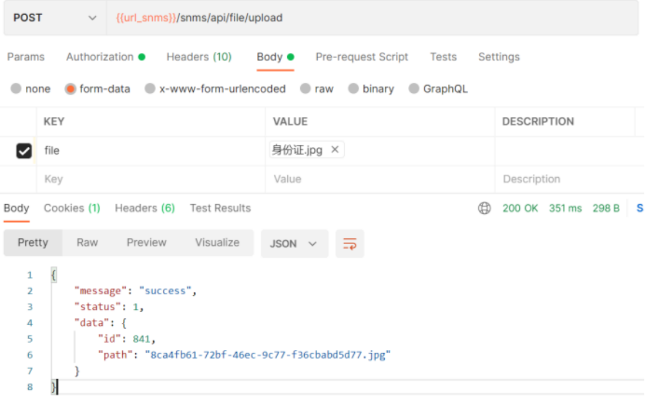Open the POST method dropdown
Viewport: 645px width, 405px height.
click(55, 17)
